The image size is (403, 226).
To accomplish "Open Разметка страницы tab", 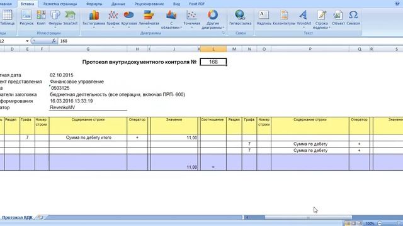I will pos(60,4).
